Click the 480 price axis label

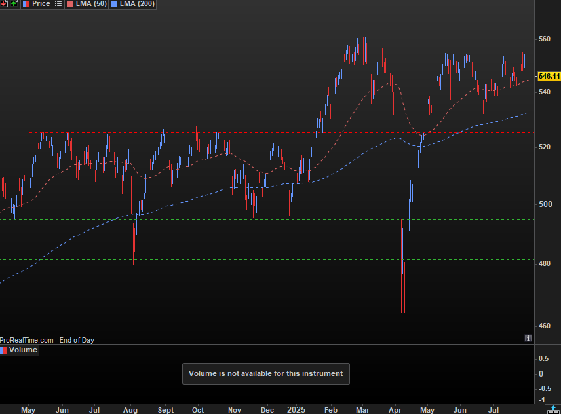pyautogui.click(x=545, y=263)
